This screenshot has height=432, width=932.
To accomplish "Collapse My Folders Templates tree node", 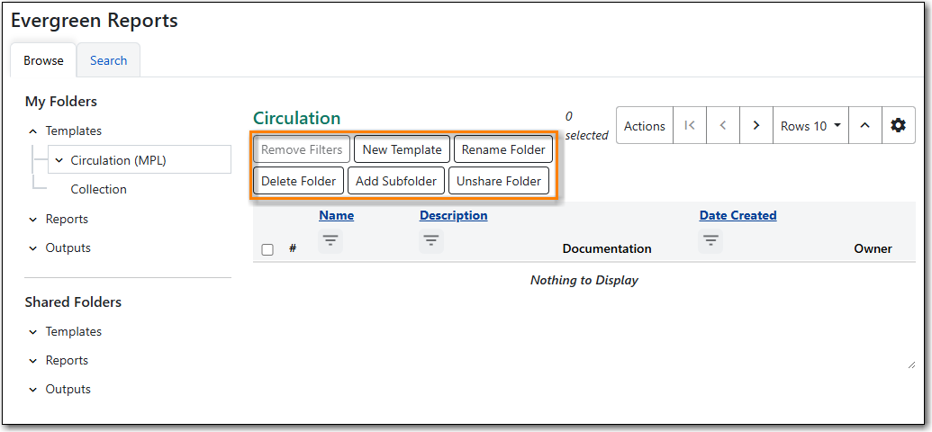I will coord(33,131).
